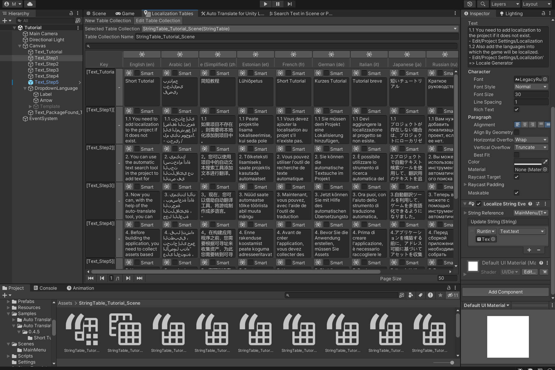Click the Add Component button

505,292
